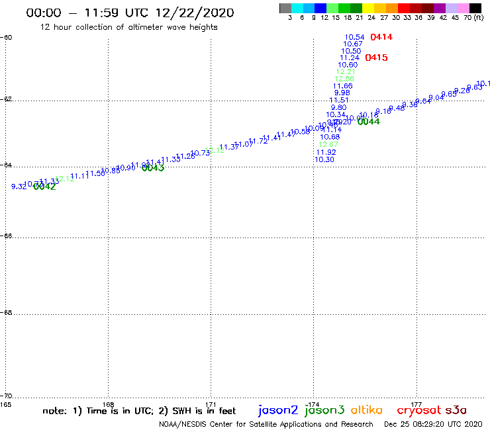
Task: Click the pink swatch in the color legend
Action: pos(463,9)
